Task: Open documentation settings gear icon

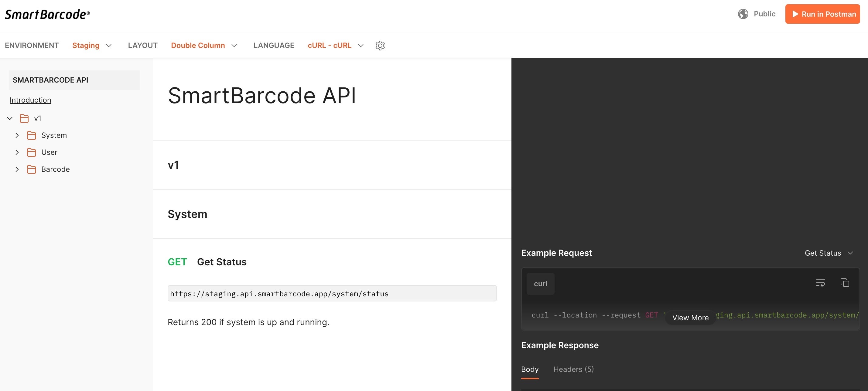Action: (380, 46)
